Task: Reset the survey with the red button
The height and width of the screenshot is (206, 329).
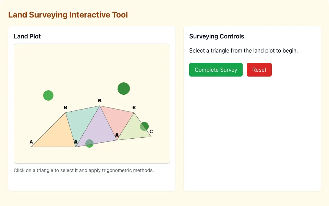Action: [259, 70]
